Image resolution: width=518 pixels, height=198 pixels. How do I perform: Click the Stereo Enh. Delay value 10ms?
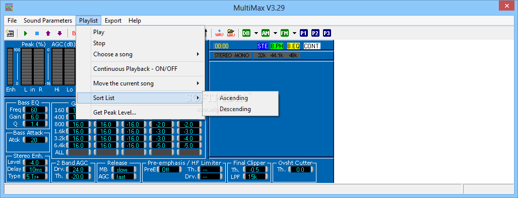(x=35, y=169)
